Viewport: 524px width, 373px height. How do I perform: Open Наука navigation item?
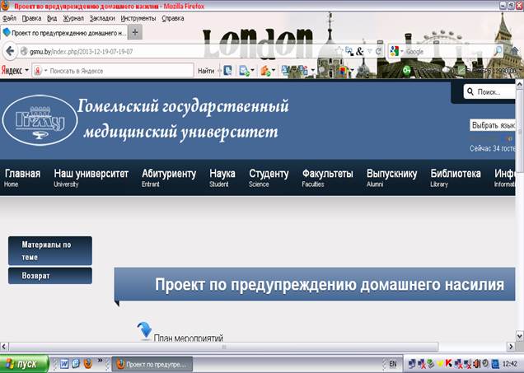point(222,178)
